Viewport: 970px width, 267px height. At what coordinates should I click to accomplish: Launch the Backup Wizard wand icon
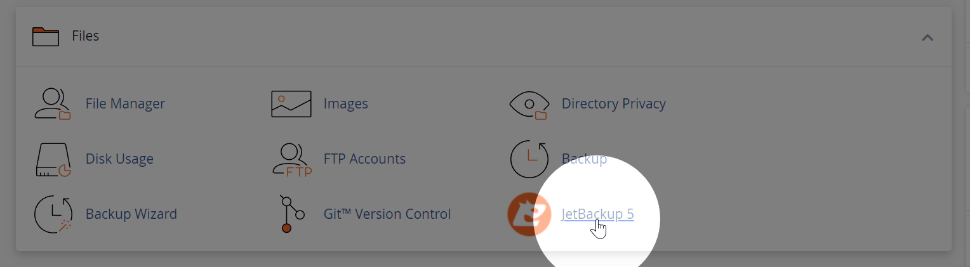53,214
